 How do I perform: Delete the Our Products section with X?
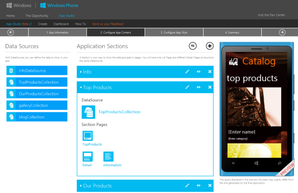point(210,186)
